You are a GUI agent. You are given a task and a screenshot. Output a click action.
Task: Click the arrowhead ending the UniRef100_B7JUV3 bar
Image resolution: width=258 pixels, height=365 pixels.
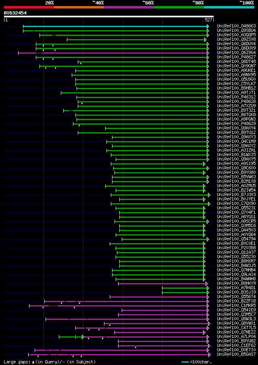pyautogui.click(x=209, y=195)
